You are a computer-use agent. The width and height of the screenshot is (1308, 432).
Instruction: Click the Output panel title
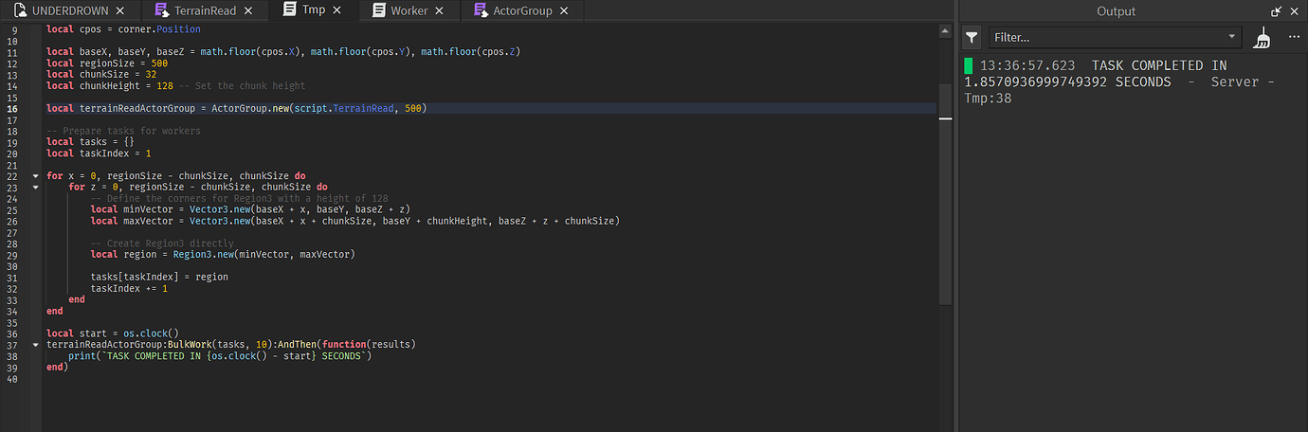[x=1116, y=11]
